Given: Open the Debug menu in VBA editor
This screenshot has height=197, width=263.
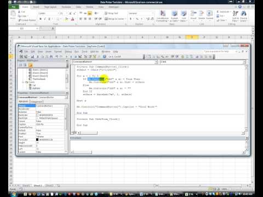Looking at the screenshot, I should click(68, 51).
